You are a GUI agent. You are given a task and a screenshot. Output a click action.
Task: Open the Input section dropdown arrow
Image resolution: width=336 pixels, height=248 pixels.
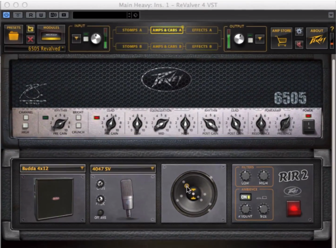[76, 39]
